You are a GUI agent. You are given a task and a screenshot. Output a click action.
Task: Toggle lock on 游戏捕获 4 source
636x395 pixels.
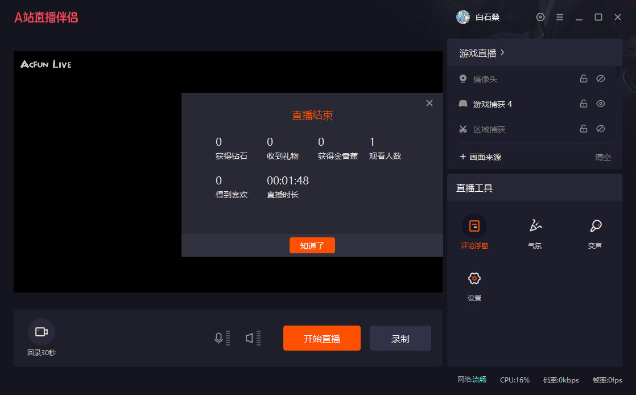583,104
